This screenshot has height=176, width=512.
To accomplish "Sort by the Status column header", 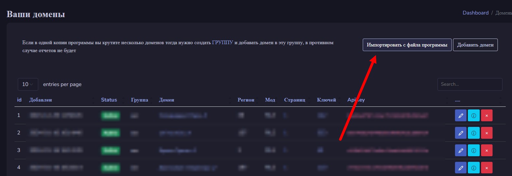I will tap(109, 100).
